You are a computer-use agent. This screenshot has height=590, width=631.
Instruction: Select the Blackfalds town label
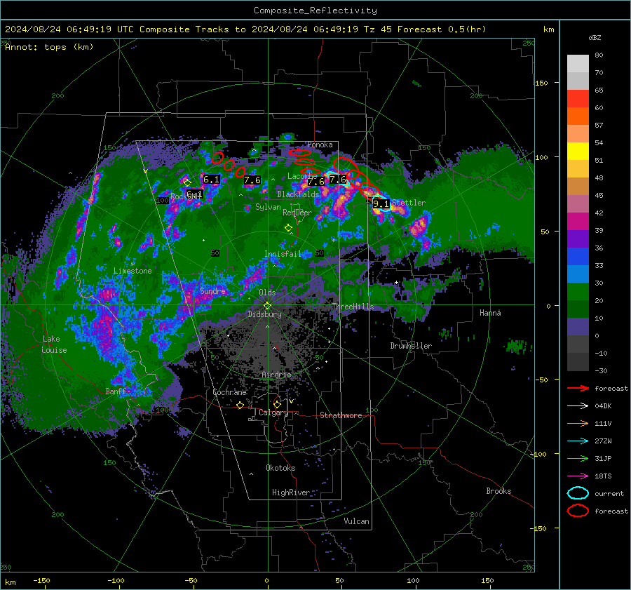tap(298, 194)
